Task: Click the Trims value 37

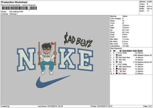Action: 123,23
